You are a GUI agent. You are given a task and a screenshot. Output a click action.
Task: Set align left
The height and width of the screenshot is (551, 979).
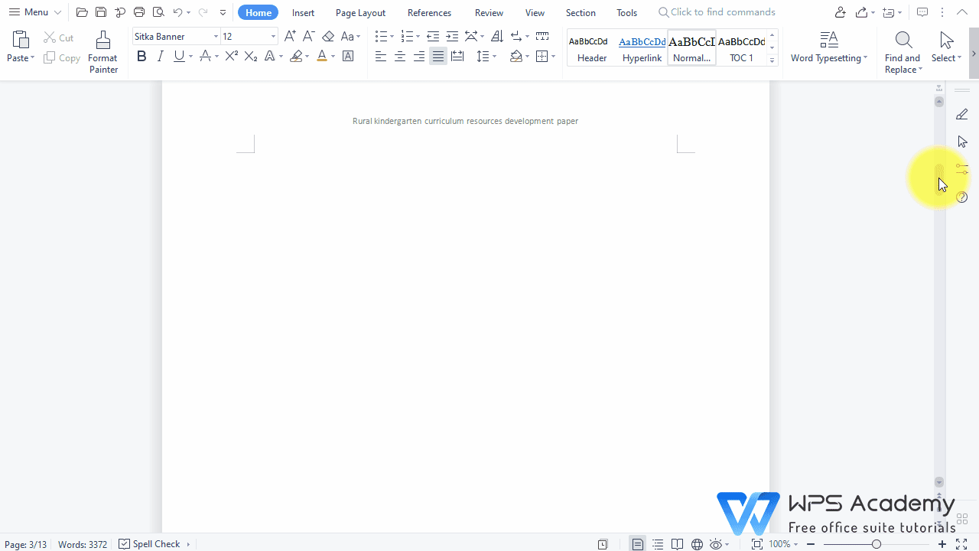[x=380, y=56]
